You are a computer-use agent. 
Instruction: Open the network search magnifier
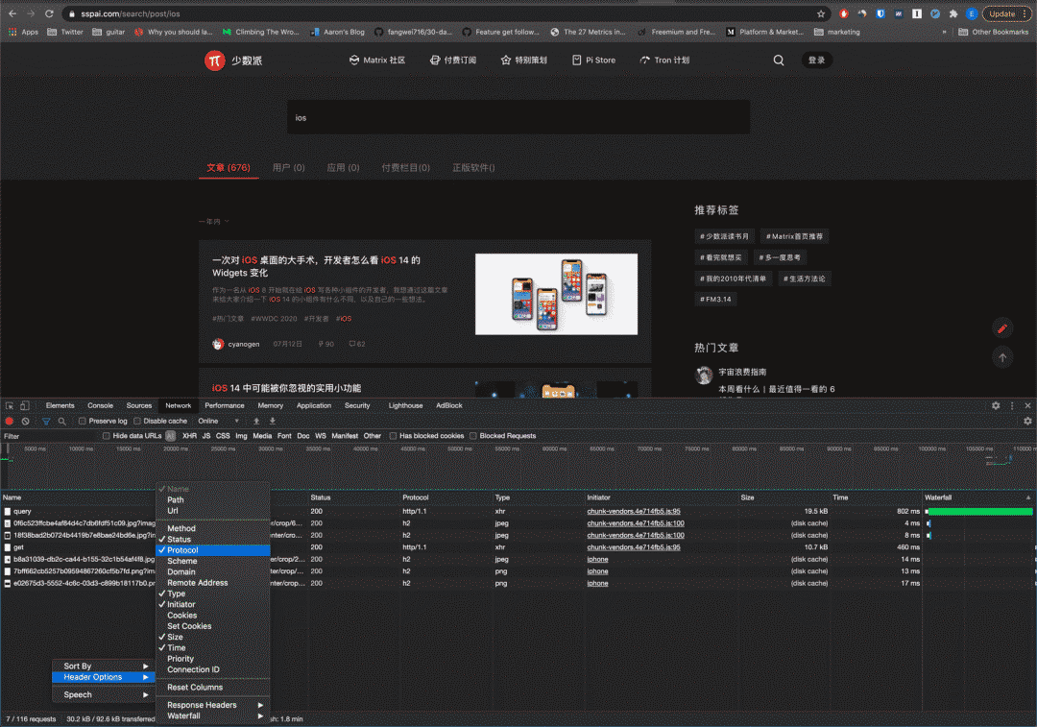pos(61,422)
